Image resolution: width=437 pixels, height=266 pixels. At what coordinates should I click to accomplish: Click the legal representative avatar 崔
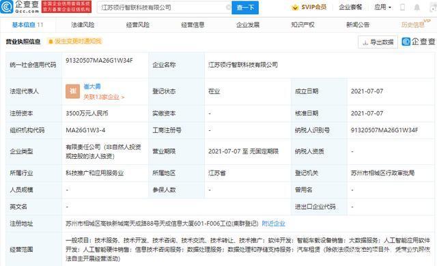click(73, 91)
